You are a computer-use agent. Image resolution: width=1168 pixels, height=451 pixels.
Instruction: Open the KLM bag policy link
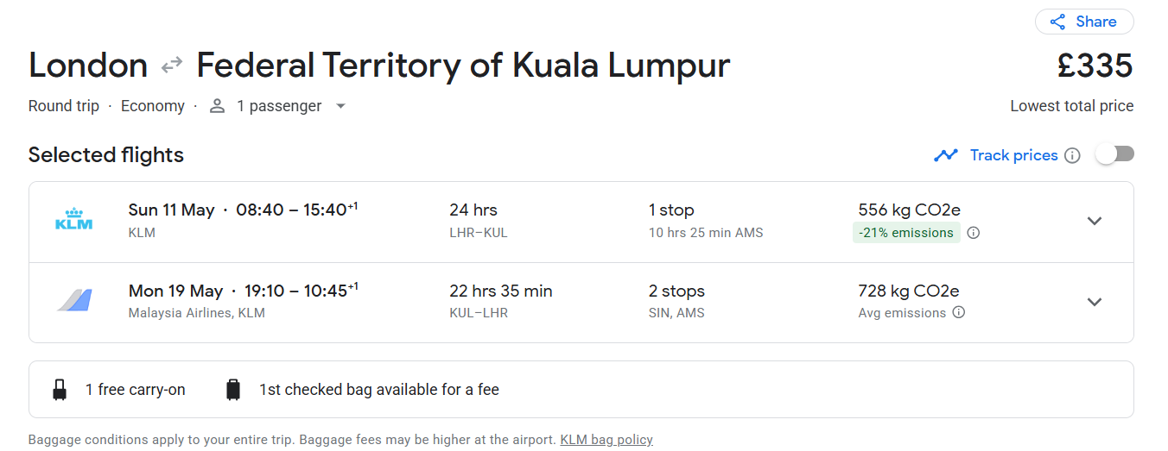coord(606,440)
